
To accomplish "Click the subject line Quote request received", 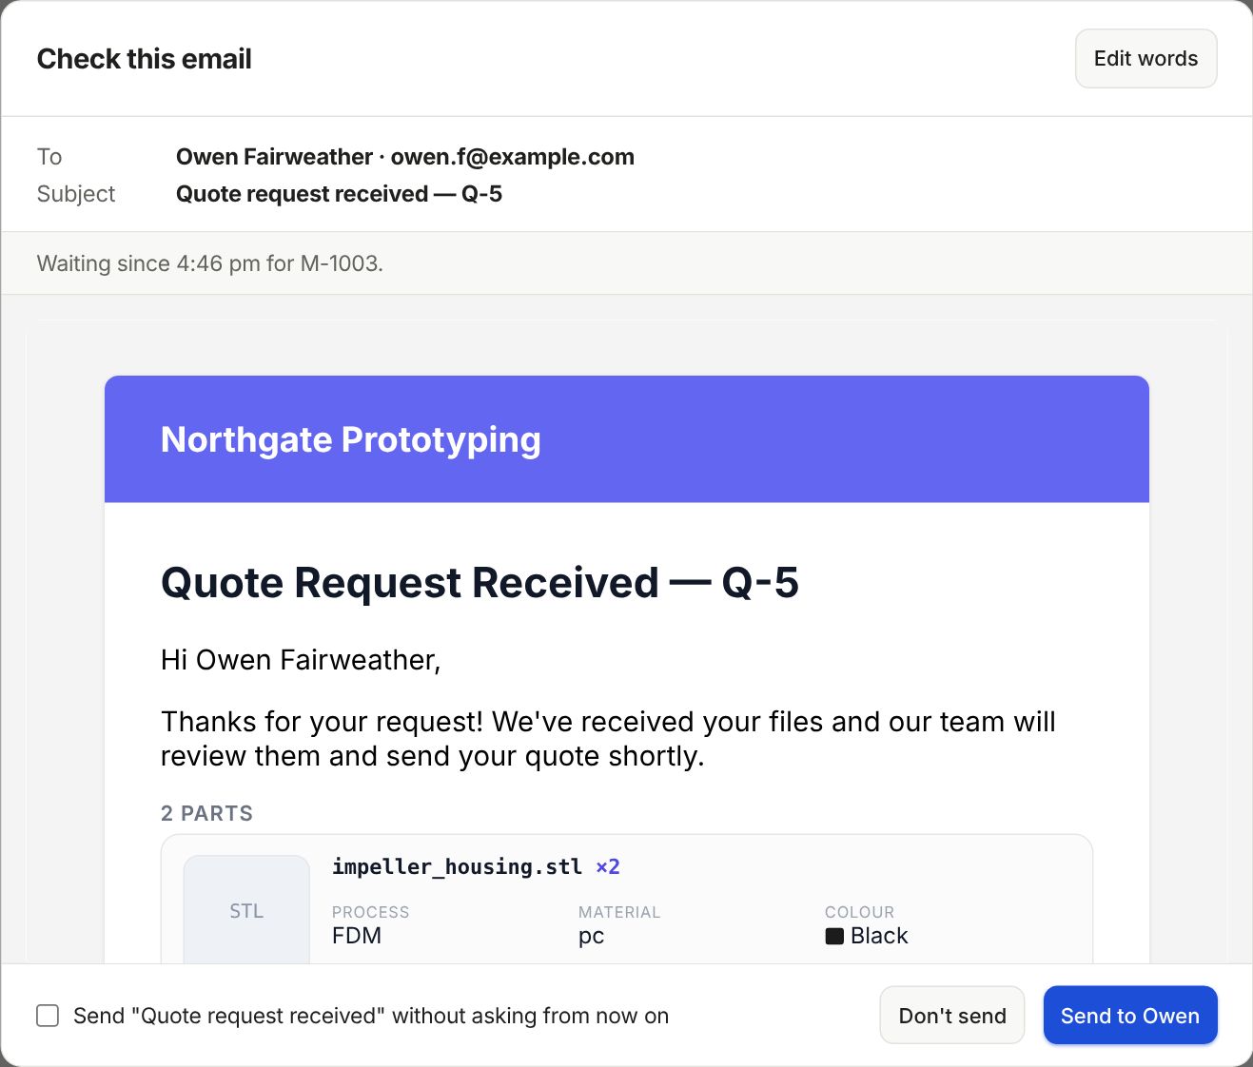I will pyautogui.click(x=339, y=194).
